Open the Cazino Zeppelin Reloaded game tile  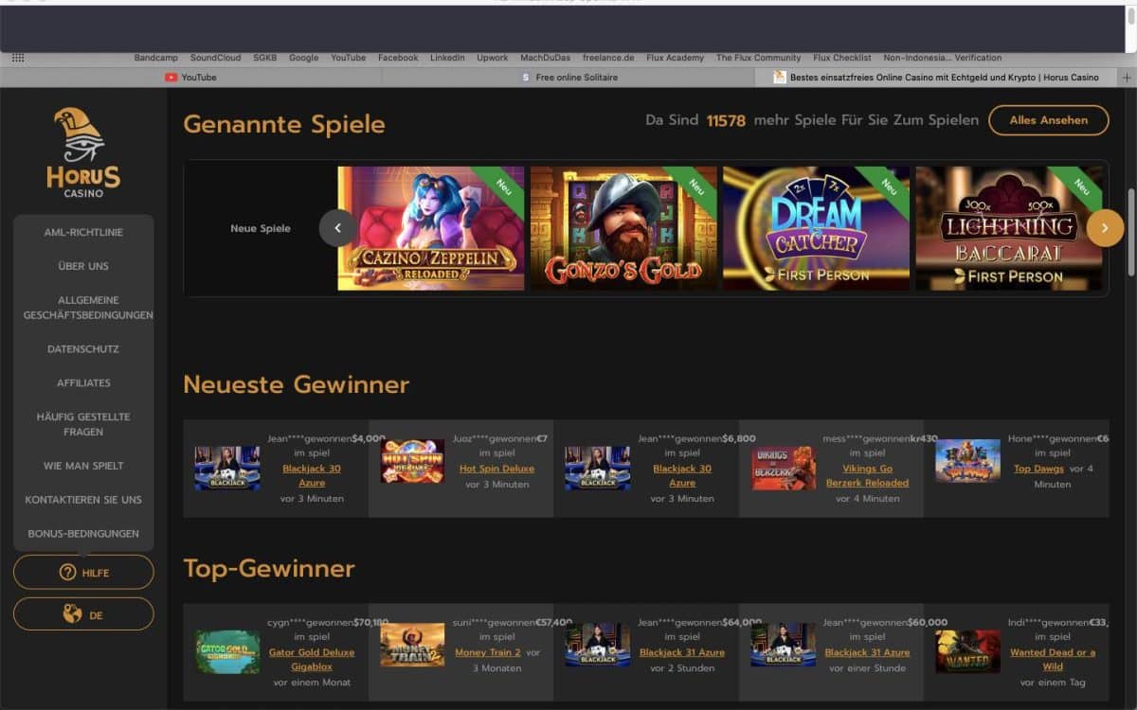coord(431,228)
